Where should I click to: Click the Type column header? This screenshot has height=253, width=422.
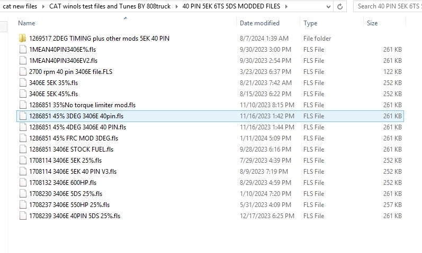click(x=311, y=23)
